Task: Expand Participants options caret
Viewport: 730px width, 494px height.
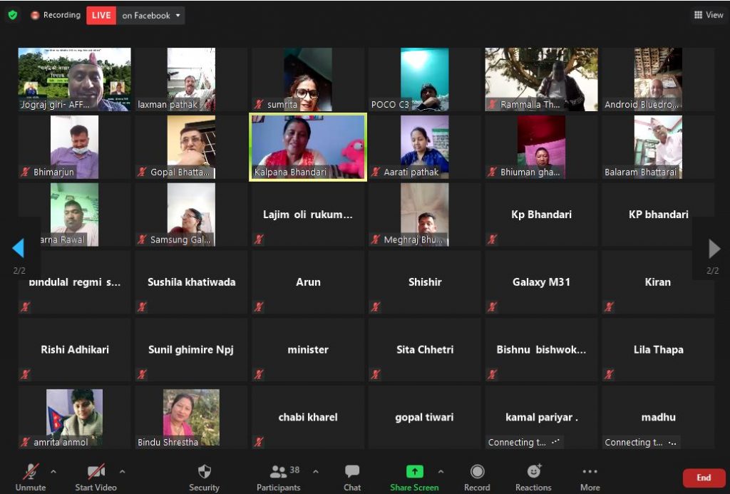Action: coord(316,471)
